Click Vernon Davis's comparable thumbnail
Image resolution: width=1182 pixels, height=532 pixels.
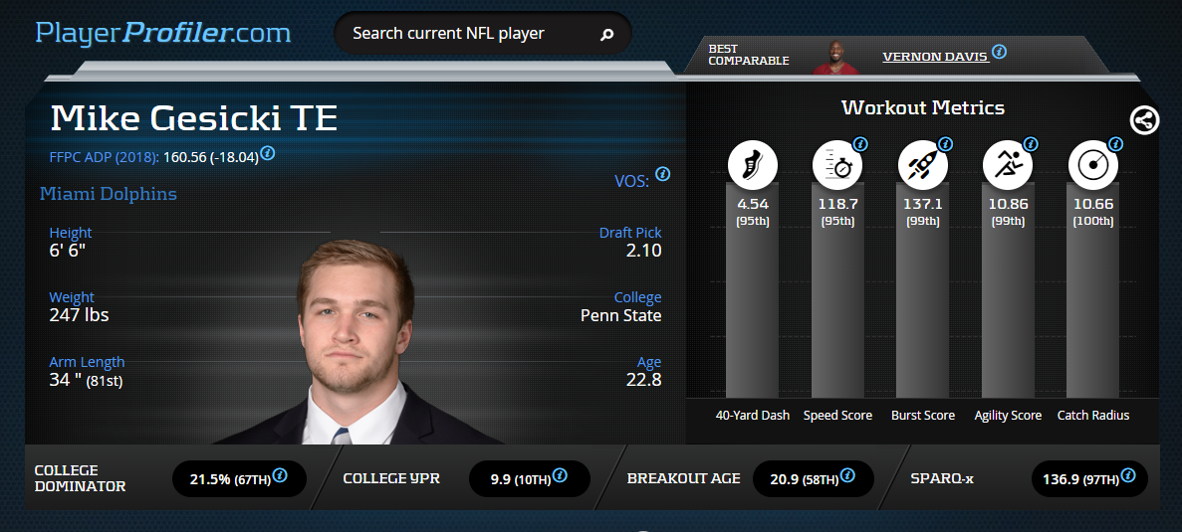[834, 57]
